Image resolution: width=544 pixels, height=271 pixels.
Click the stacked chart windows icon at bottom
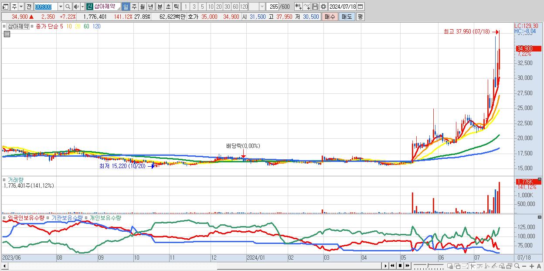(x=509, y=266)
